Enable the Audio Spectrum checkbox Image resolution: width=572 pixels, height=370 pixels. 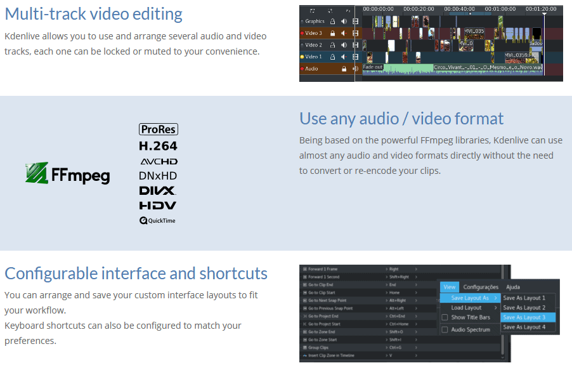(x=445, y=330)
